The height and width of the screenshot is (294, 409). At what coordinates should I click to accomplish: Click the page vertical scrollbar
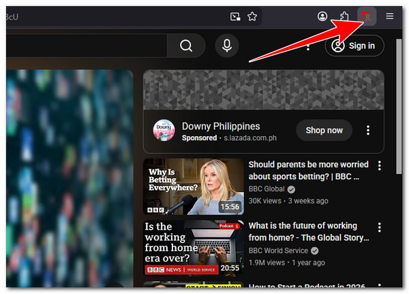tap(399, 106)
